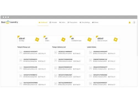Viewport: 138px width, 103px height.
Task: Go to the Dashboard tab
Action: click(43, 23)
